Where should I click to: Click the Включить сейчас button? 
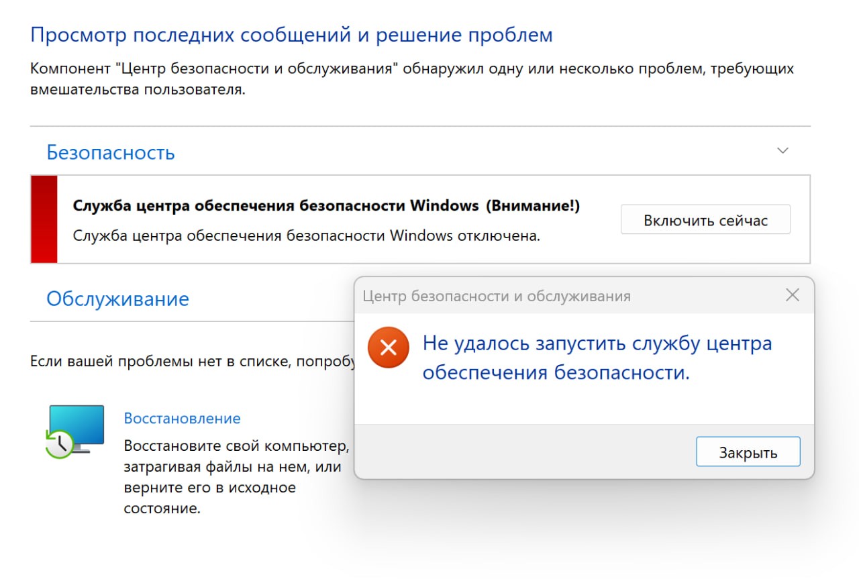point(705,220)
